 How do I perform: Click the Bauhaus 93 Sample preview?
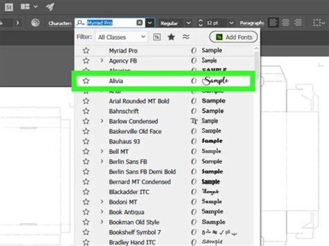pyautogui.click(x=212, y=141)
